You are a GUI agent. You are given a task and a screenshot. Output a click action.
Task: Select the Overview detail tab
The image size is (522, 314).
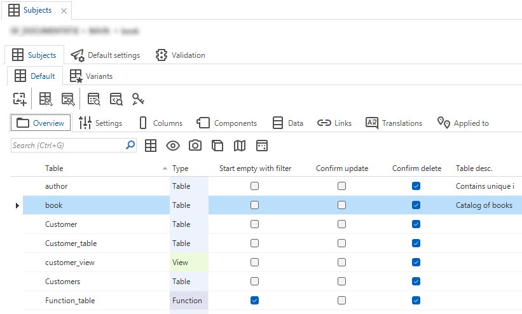[41, 123]
